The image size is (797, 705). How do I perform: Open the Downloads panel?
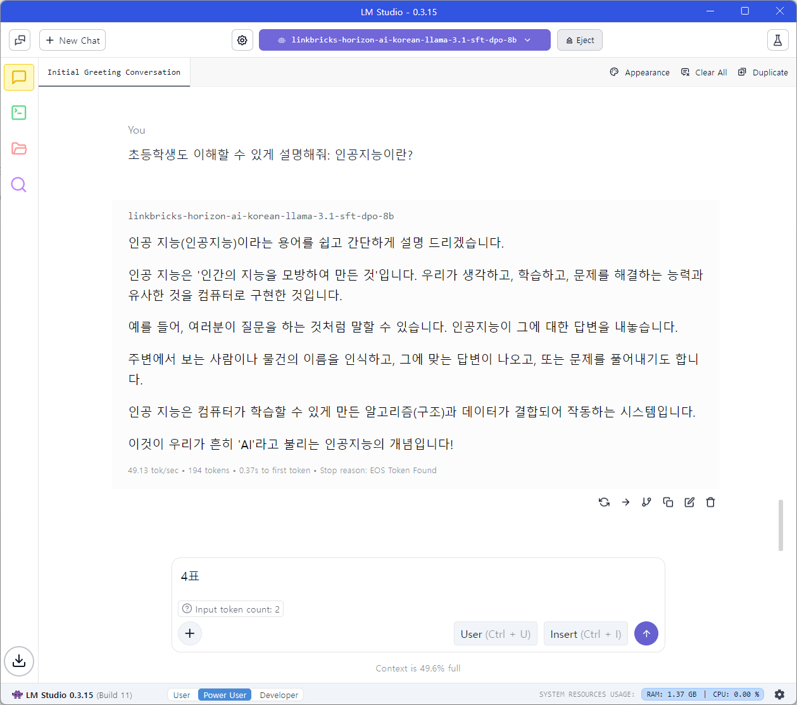(19, 661)
